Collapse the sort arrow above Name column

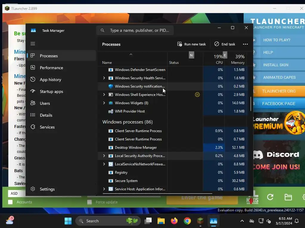coord(131,55)
